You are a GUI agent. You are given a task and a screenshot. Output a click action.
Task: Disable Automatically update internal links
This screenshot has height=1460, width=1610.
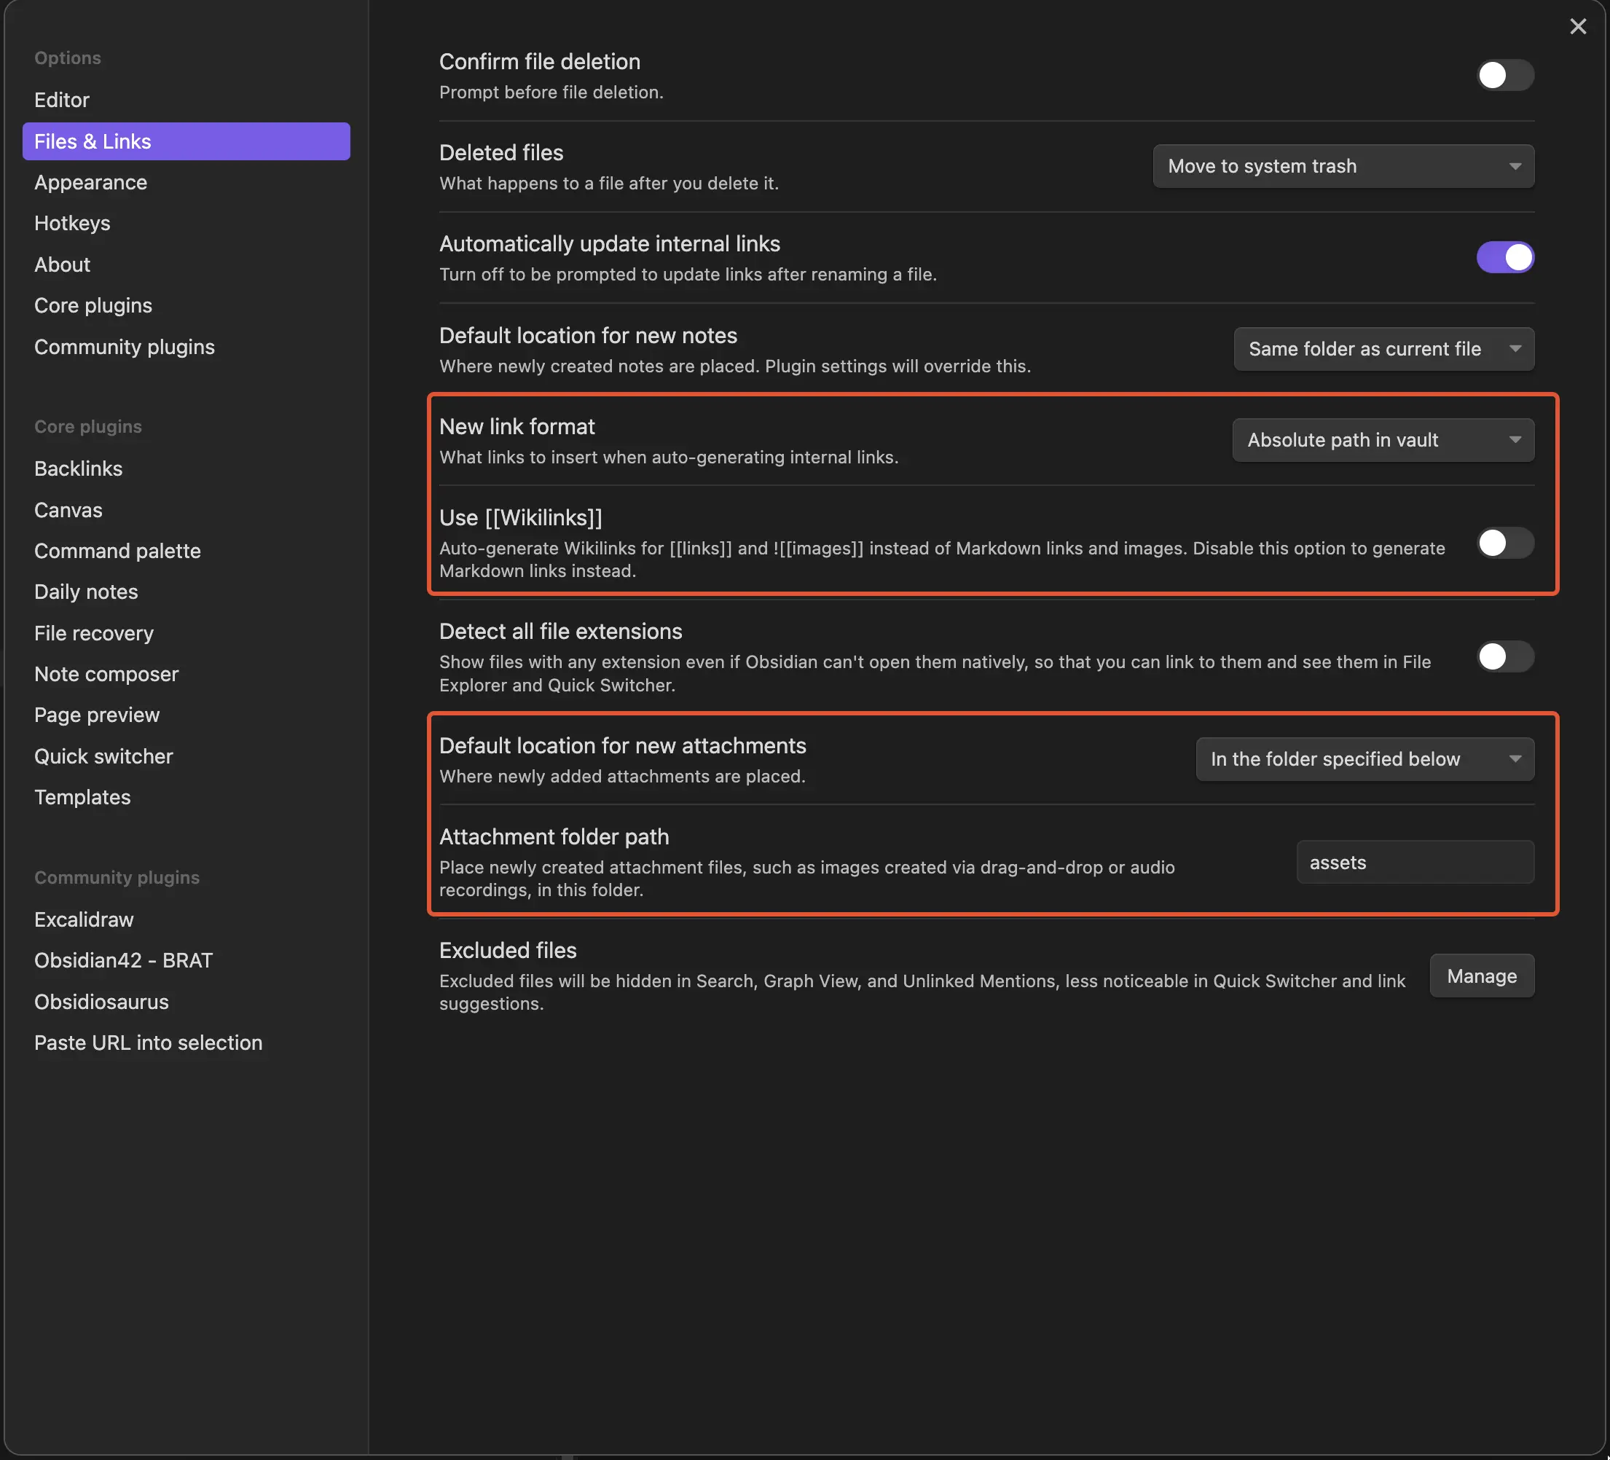pos(1505,257)
